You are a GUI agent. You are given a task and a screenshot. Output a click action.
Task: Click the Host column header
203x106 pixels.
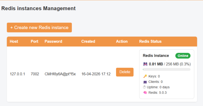pyautogui.click(x=14, y=41)
